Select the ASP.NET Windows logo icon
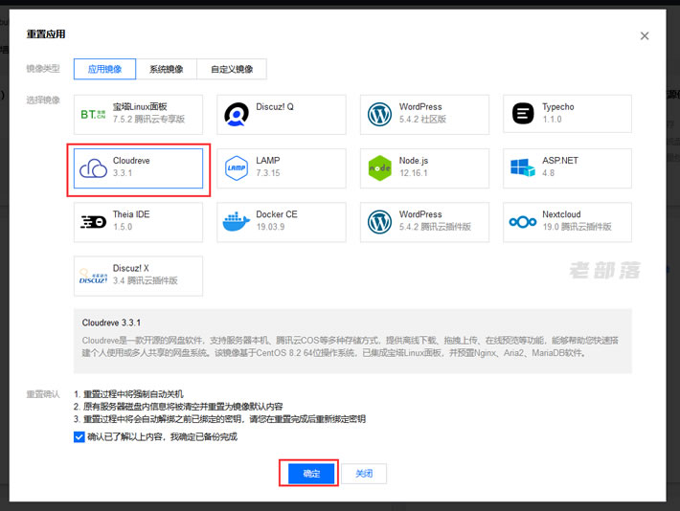 click(x=523, y=167)
